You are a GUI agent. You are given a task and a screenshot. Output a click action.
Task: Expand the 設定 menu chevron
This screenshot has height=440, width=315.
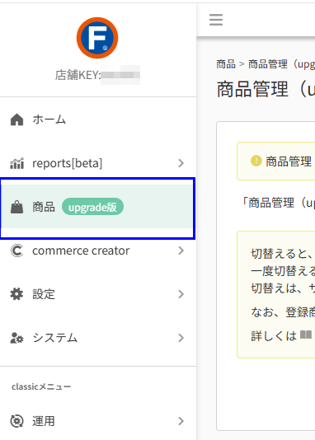(x=181, y=294)
